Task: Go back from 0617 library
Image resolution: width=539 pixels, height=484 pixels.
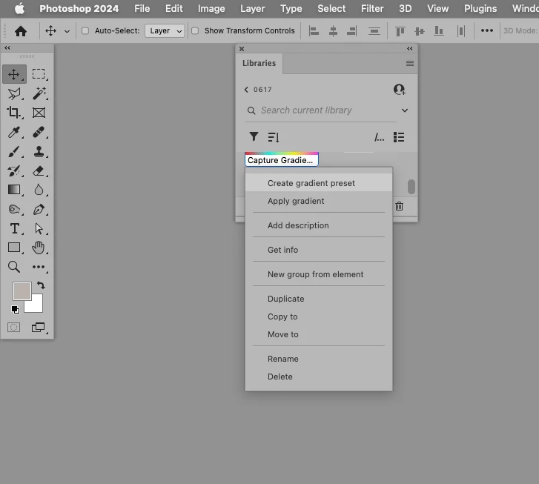Action: click(246, 90)
